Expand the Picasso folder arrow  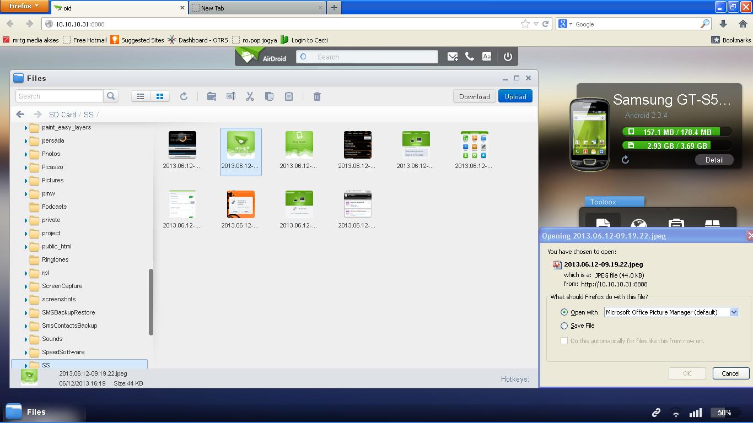tap(26, 167)
